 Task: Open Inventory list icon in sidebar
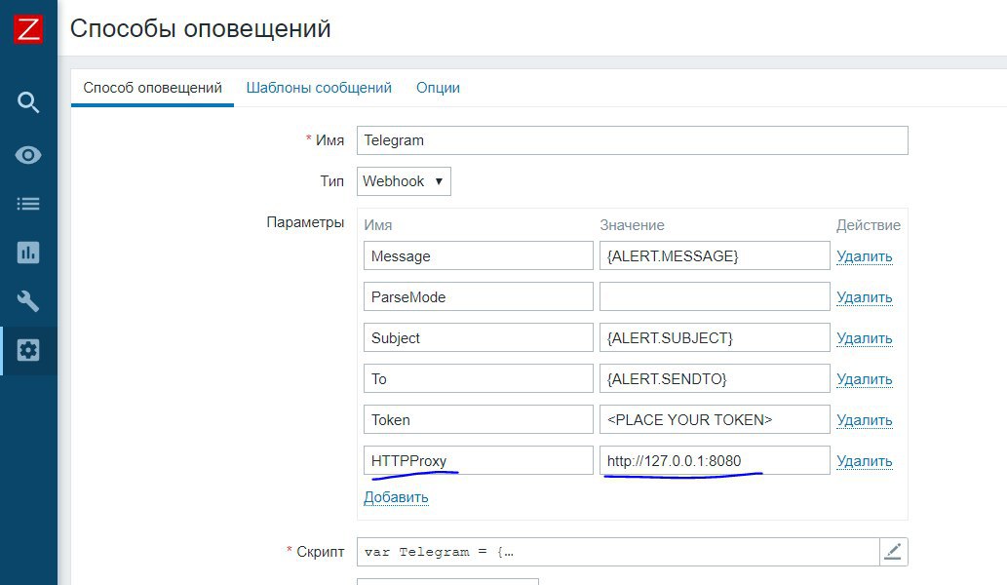[x=28, y=204]
